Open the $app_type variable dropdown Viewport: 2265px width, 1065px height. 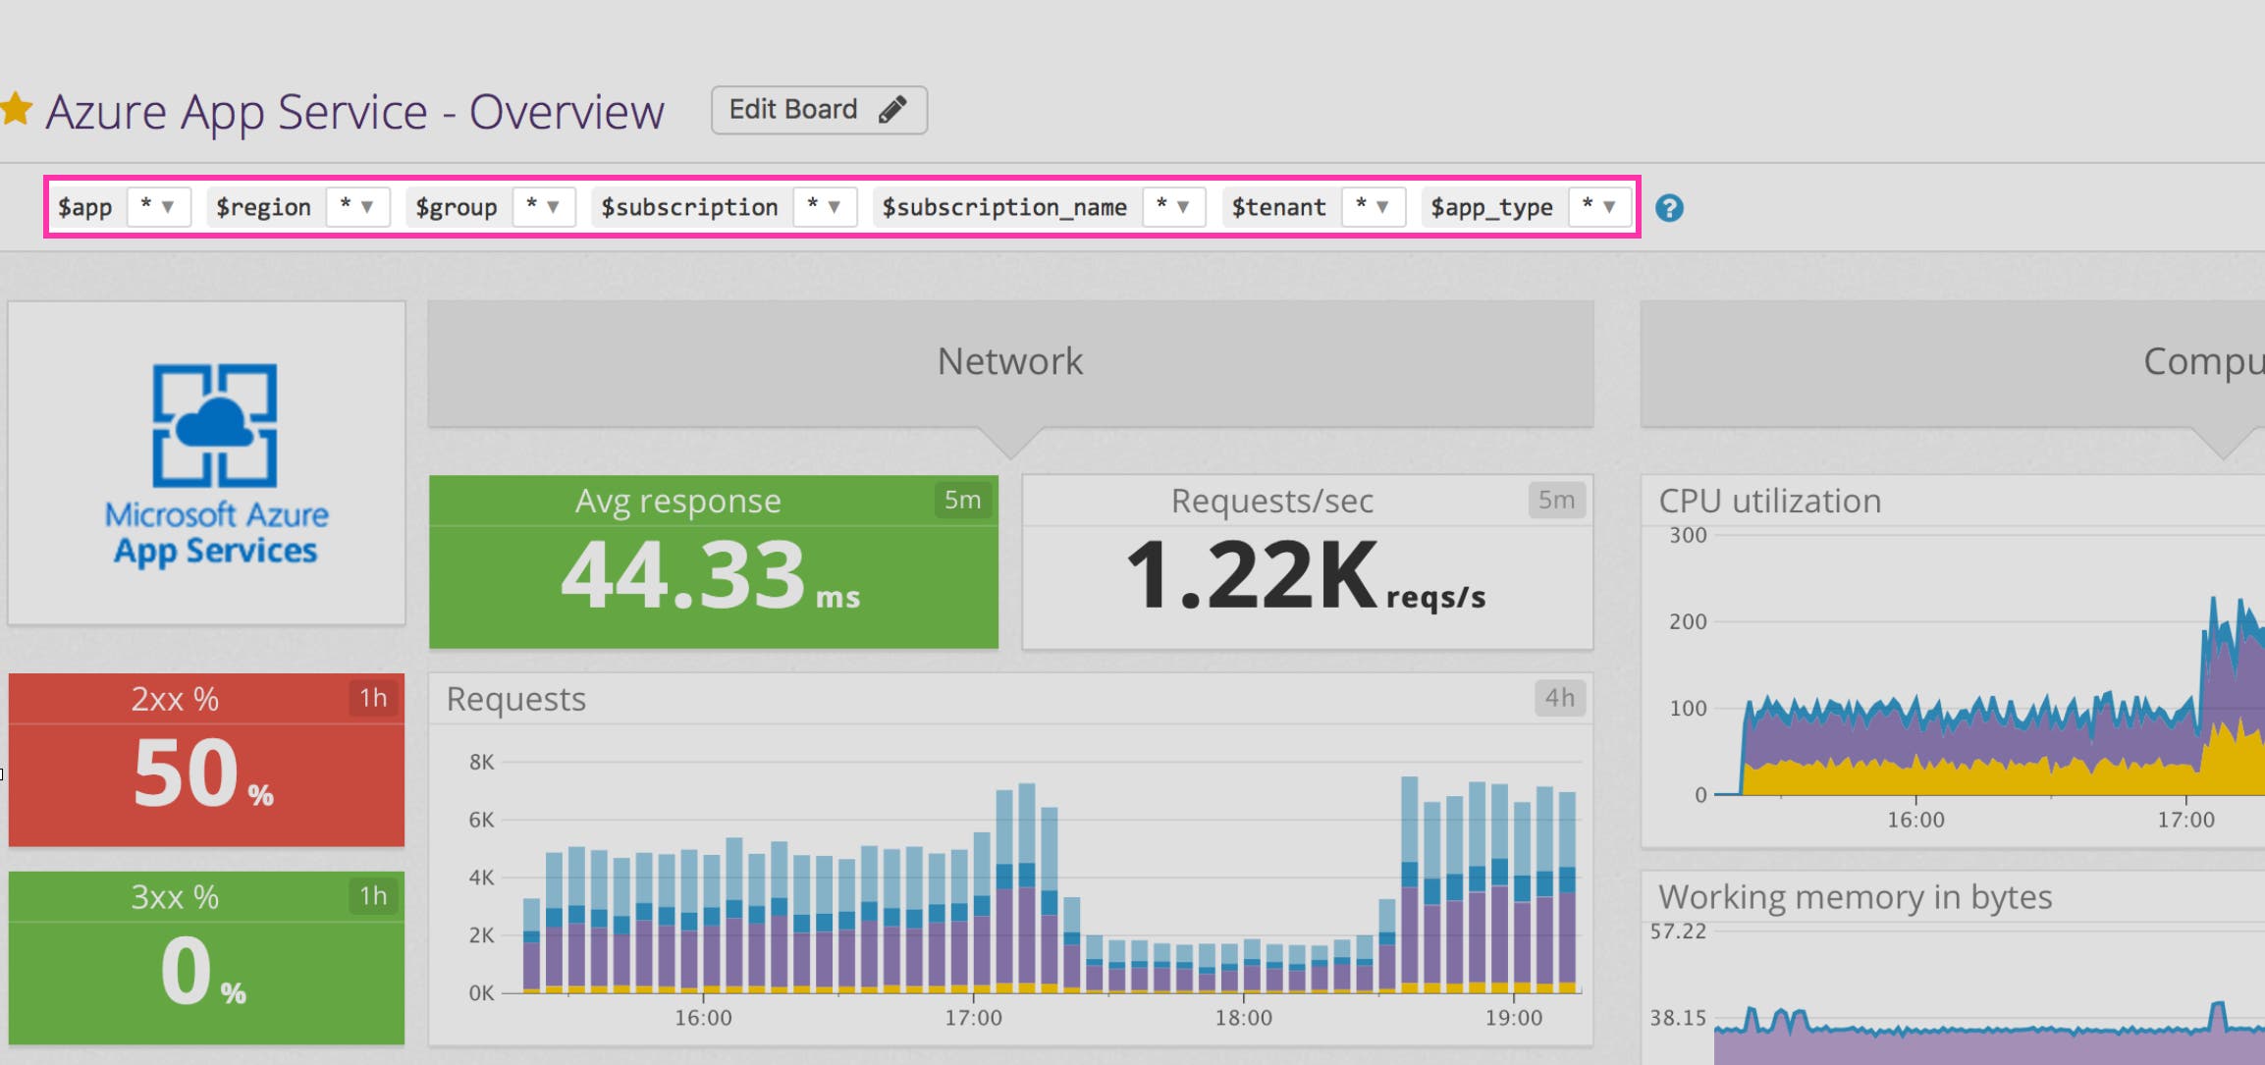(x=1598, y=207)
